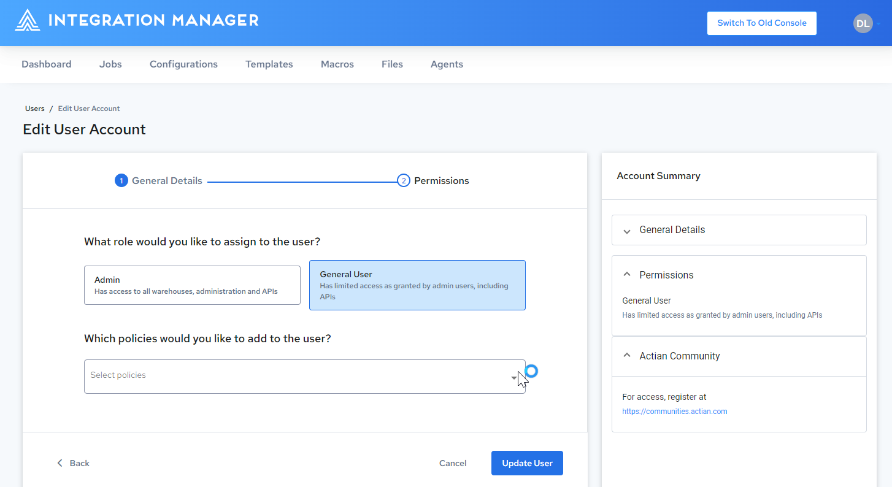Click step 1 circle for General Details
Screen dimensions: 892x487
click(x=121, y=180)
